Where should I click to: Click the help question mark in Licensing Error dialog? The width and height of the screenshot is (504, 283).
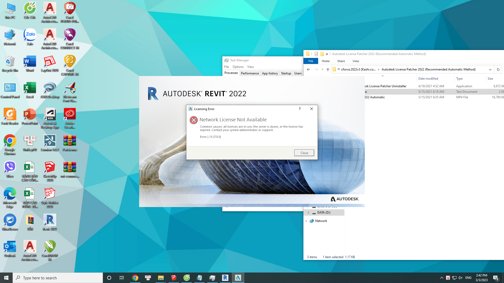[x=300, y=109]
